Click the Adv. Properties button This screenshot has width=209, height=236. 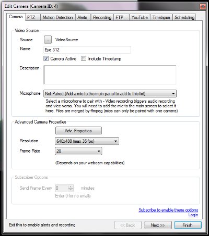[x=78, y=131]
